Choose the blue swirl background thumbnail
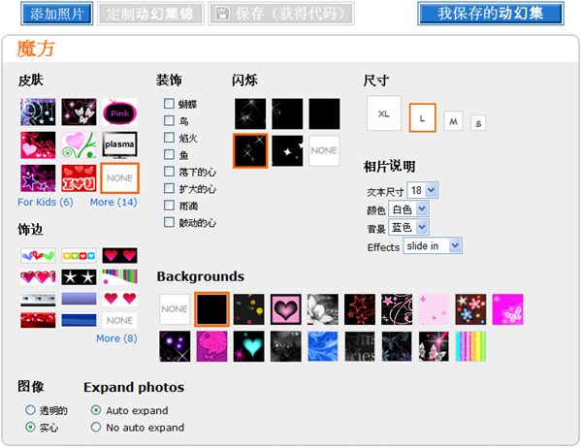Viewport: 581px width, 448px height. (323, 346)
